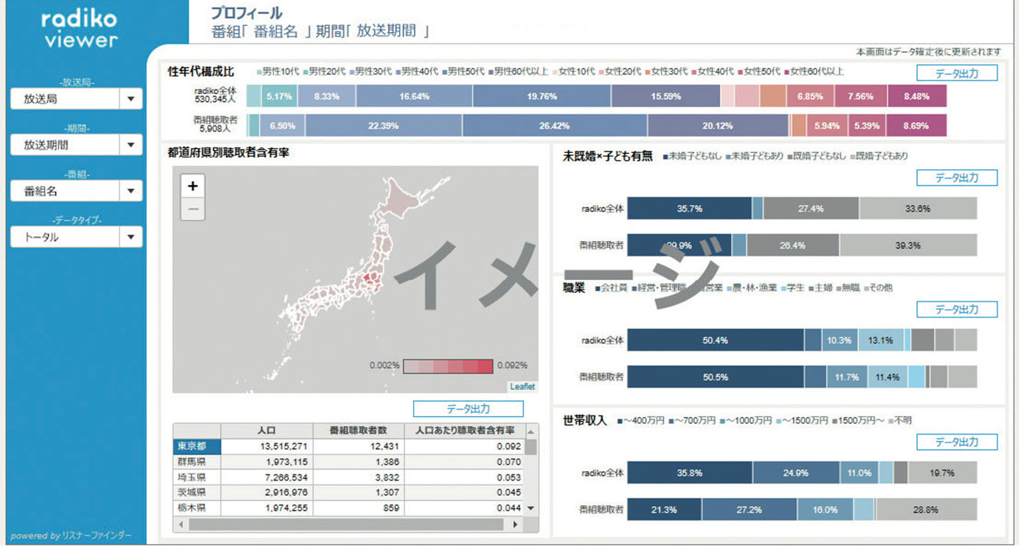Click the 50.5% occupation bar segment
The width and height of the screenshot is (1019, 547).
point(716,376)
